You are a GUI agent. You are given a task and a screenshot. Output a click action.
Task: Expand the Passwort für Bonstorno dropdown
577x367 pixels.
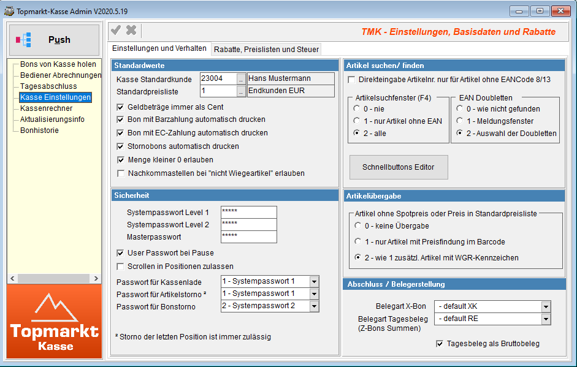coord(314,306)
